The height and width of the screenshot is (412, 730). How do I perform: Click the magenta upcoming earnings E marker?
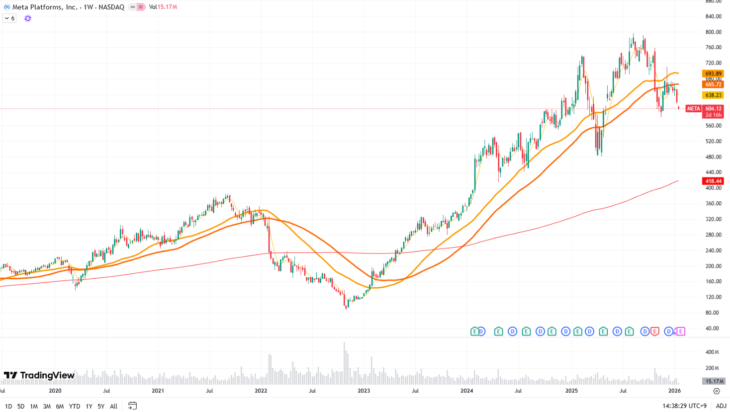681,331
